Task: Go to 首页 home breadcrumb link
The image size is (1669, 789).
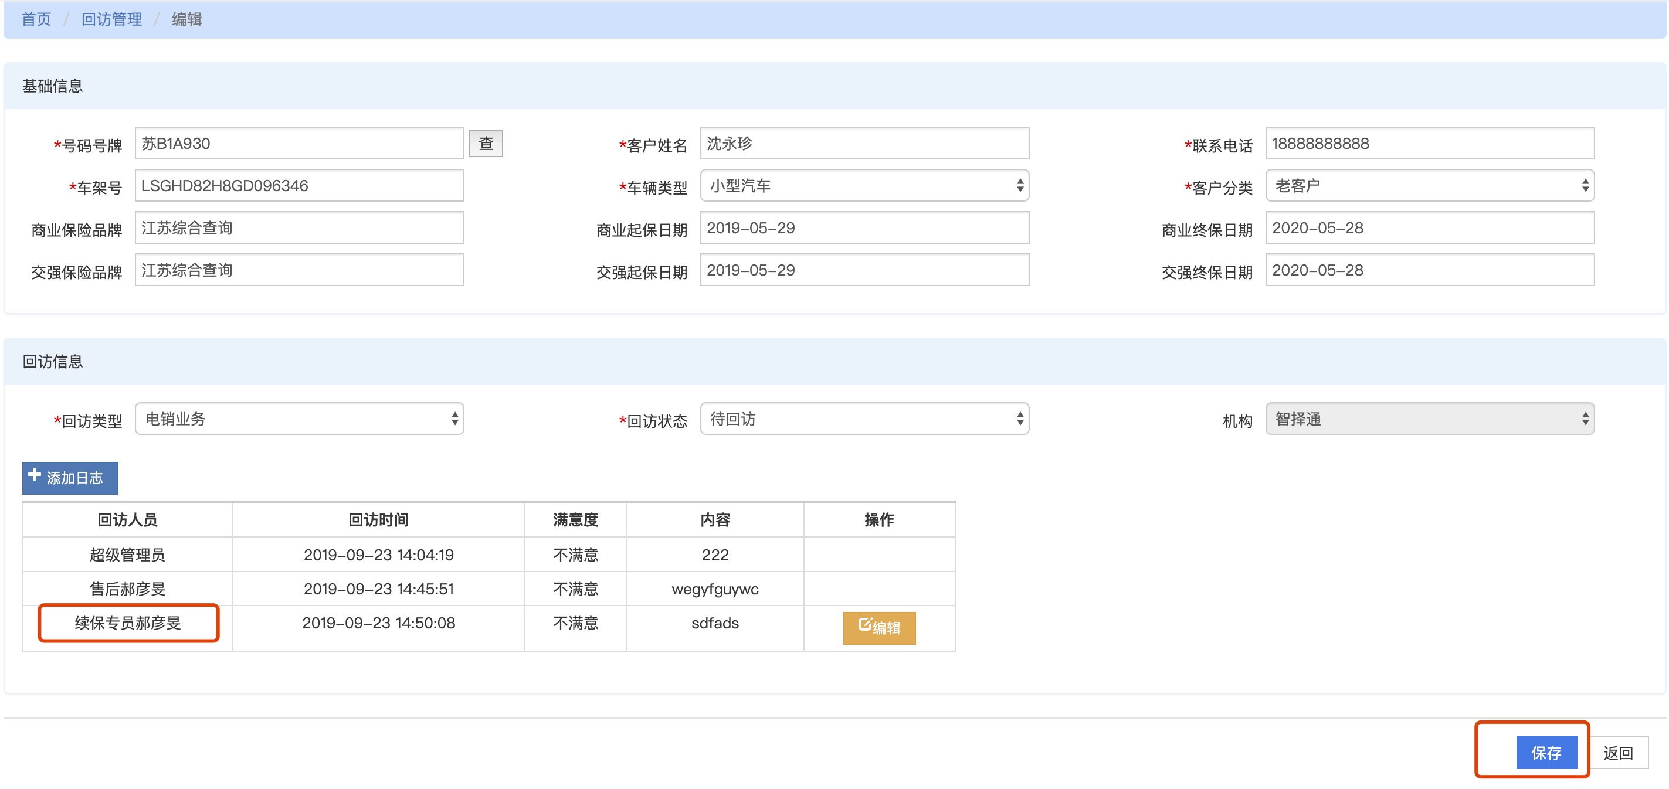Action: pos(36,19)
